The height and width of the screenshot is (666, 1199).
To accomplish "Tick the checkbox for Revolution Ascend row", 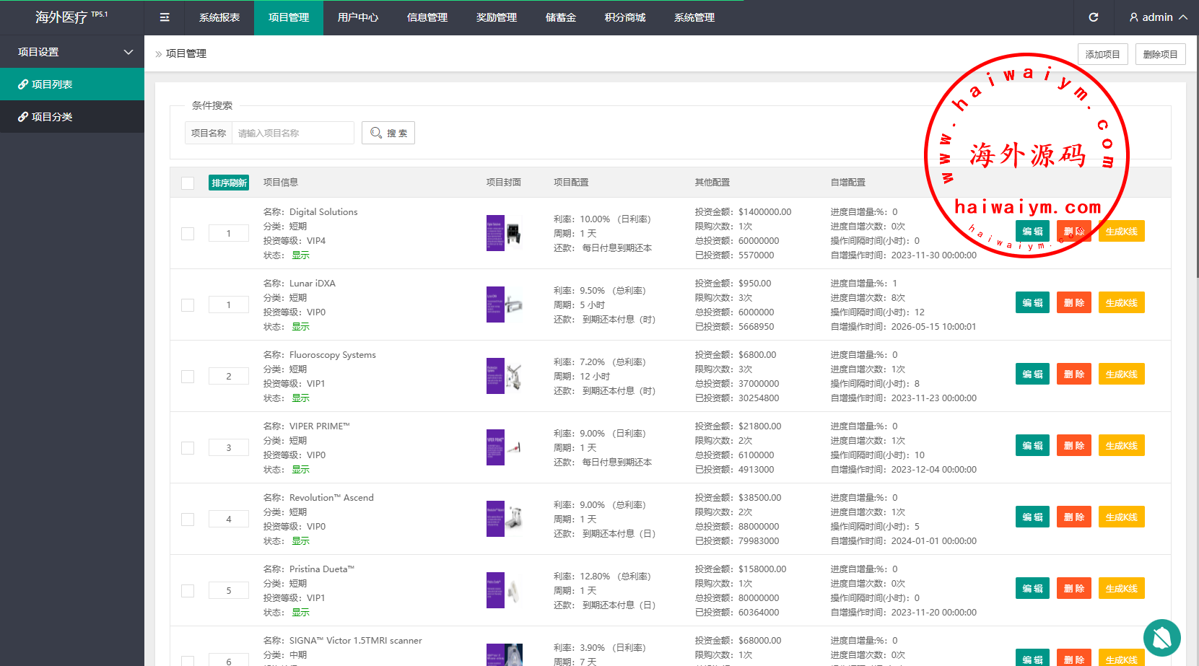I will point(188,519).
